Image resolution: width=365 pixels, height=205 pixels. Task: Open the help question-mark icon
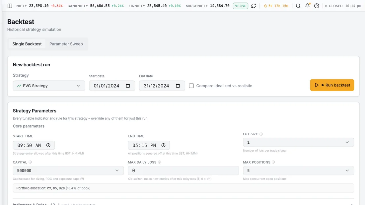(x=317, y=6)
